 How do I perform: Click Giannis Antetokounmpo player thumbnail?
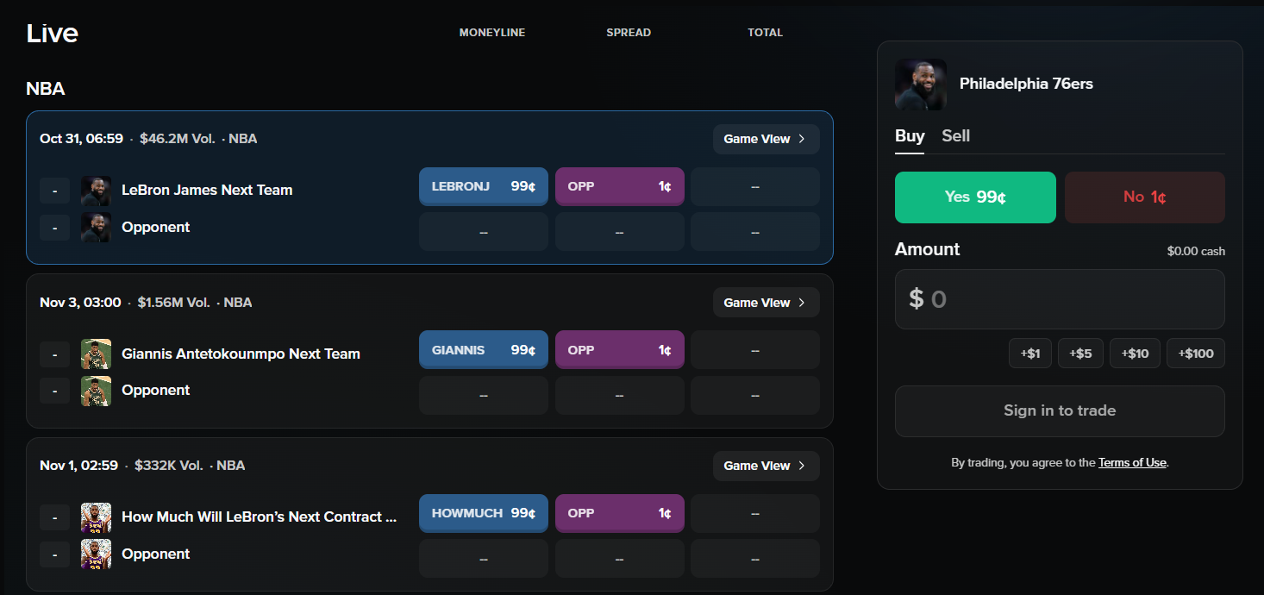96,354
